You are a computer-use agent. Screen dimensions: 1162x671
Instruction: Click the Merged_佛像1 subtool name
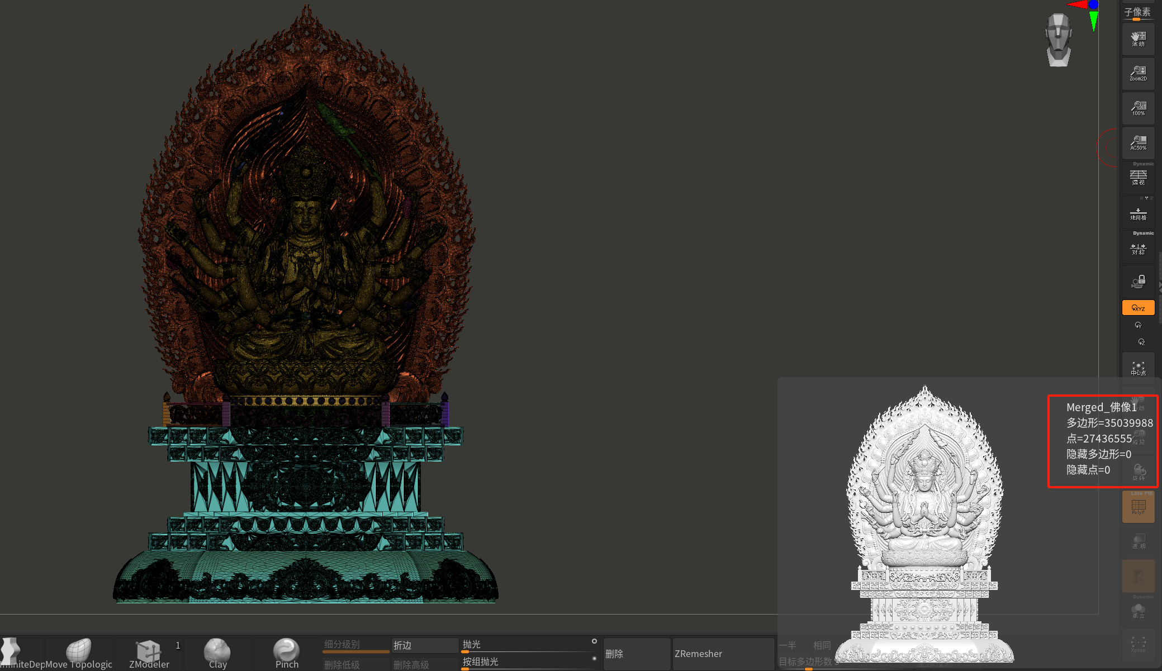point(1101,407)
